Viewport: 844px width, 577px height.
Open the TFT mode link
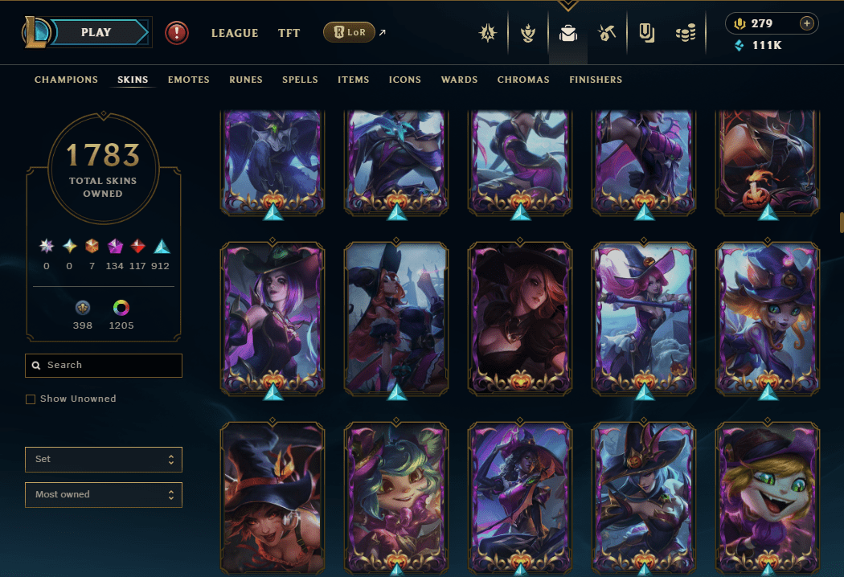coord(289,33)
